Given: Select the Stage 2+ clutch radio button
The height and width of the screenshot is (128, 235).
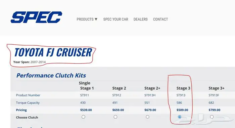Looking at the screenshot, I should (147, 117).
